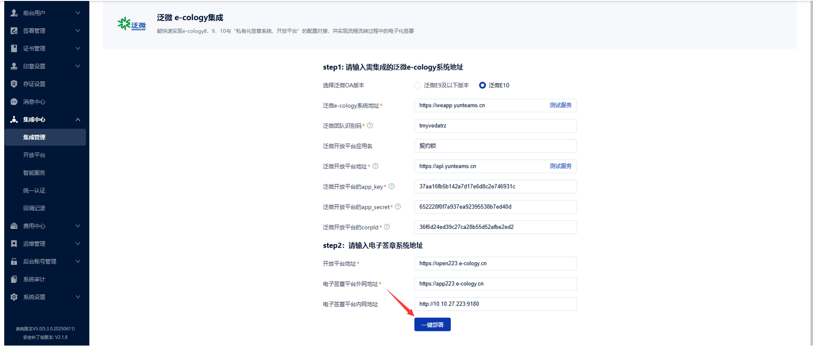Click 测试服务 link for 开放平台地址
Screen dimensions: 813x346
[x=561, y=166]
